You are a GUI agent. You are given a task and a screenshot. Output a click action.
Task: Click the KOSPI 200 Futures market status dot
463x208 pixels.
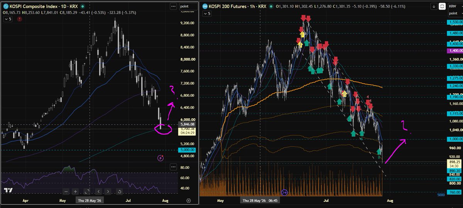click(x=271, y=6)
